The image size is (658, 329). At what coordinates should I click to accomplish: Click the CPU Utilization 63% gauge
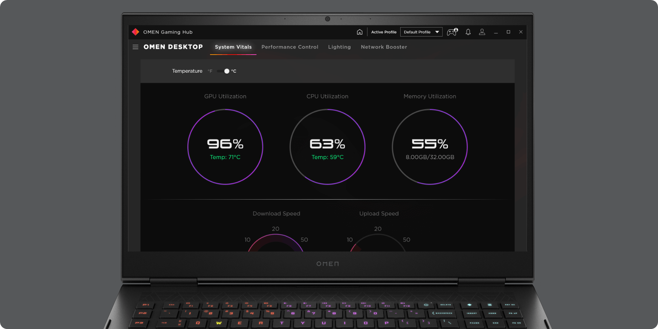tap(328, 147)
